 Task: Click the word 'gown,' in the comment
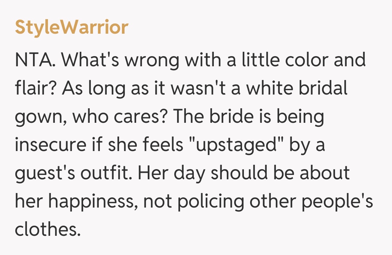coord(40,117)
